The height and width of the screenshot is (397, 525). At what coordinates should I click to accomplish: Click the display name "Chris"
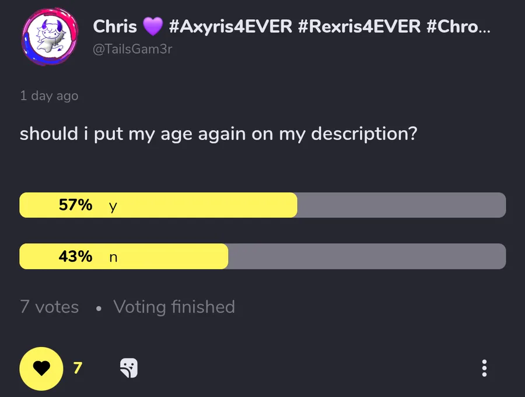coord(115,26)
